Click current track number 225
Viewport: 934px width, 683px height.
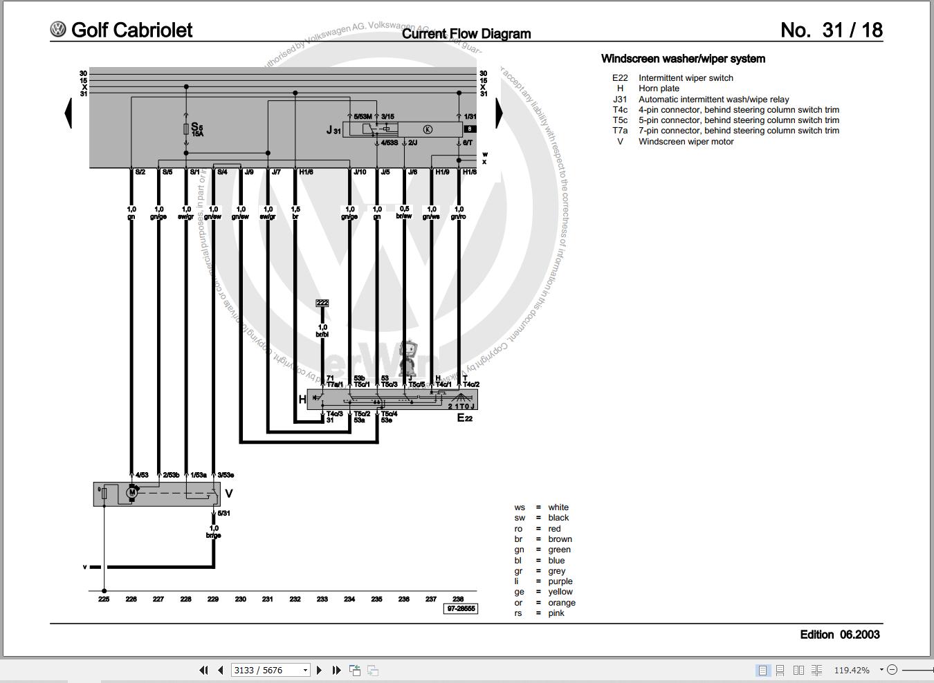click(104, 599)
